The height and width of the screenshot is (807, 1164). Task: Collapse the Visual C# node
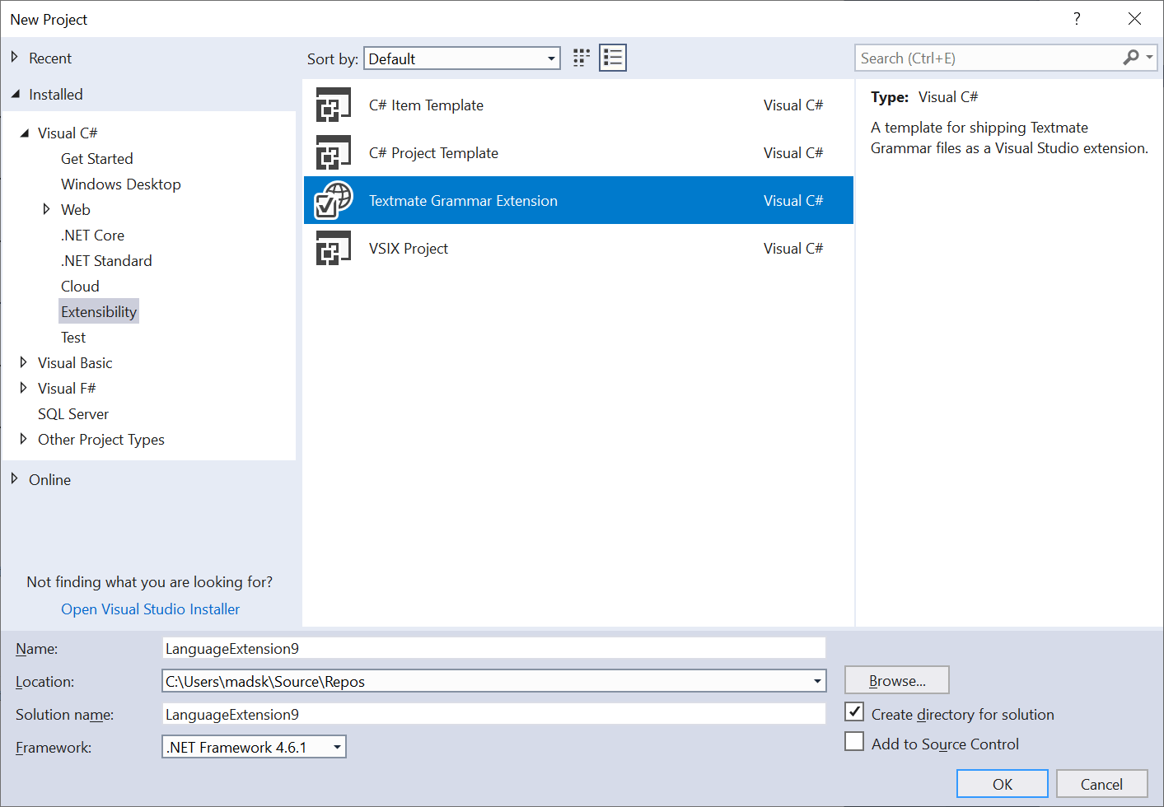tap(24, 133)
